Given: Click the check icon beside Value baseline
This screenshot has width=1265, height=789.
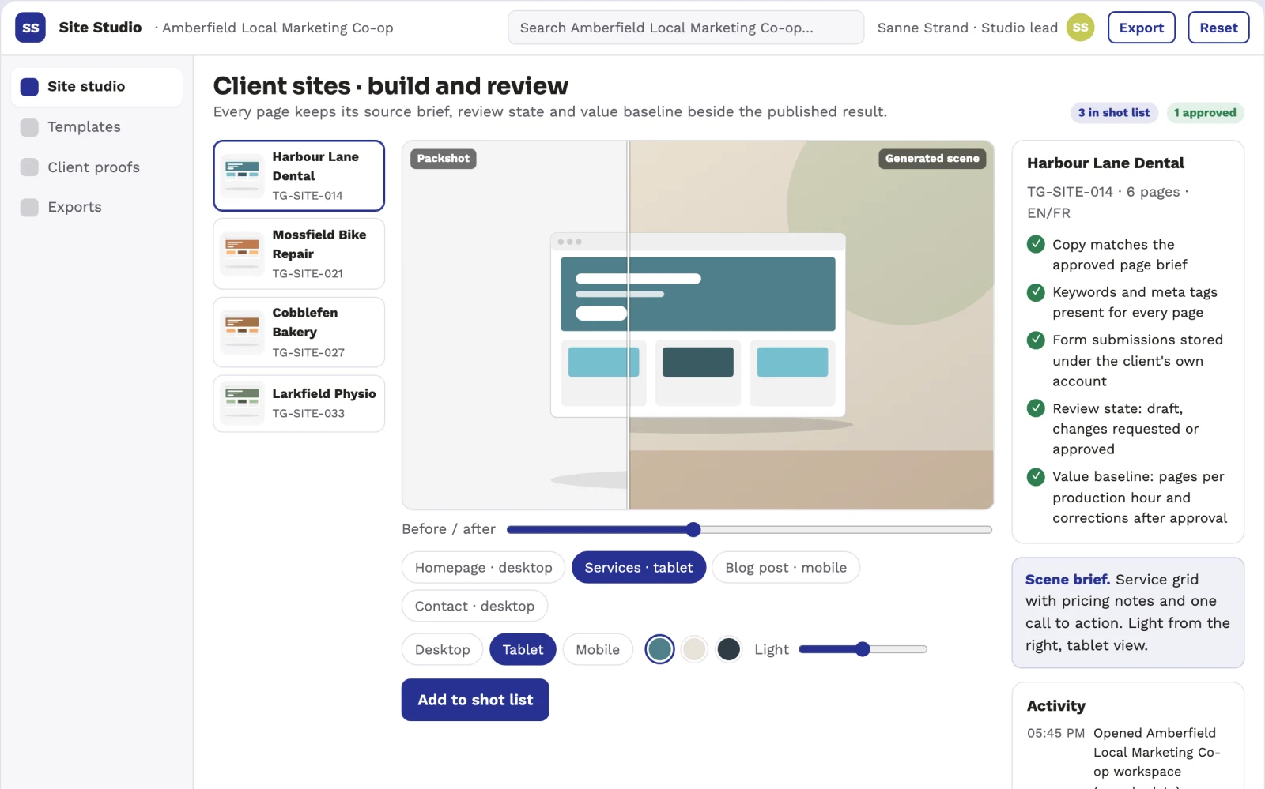Looking at the screenshot, I should click(x=1036, y=476).
